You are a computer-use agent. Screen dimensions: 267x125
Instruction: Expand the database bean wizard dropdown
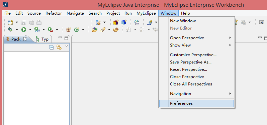pos(104,22)
